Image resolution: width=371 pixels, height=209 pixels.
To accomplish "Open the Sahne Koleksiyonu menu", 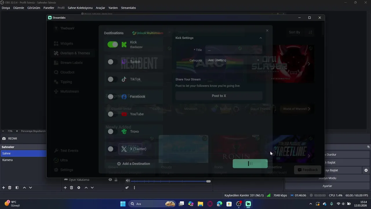I will [x=80, y=8].
